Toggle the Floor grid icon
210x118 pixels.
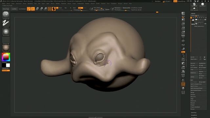click(183, 41)
